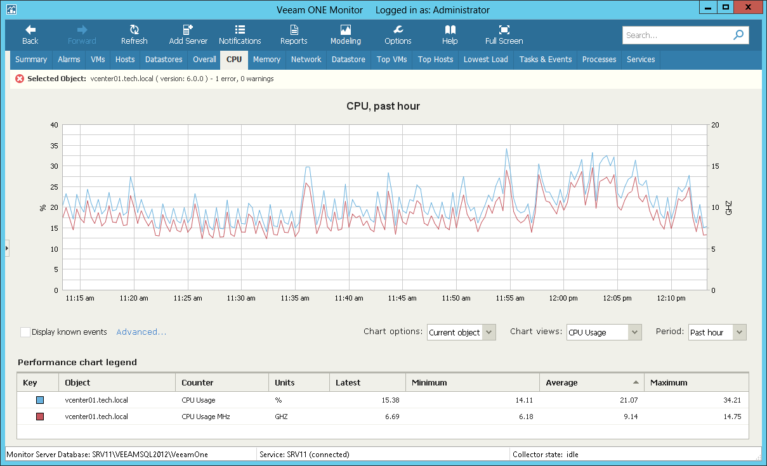The width and height of the screenshot is (767, 466).
Task: Sort legend by Counter column
Action: (222, 382)
